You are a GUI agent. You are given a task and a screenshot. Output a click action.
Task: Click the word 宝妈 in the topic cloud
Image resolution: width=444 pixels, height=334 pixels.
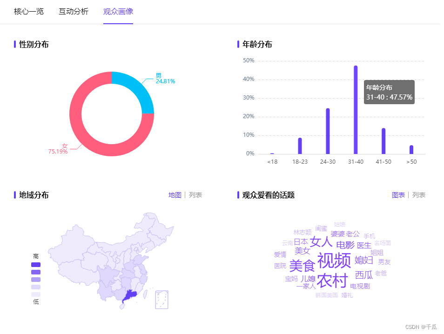291,279
